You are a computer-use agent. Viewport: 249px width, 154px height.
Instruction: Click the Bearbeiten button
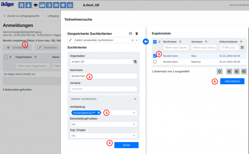tap(48, 48)
